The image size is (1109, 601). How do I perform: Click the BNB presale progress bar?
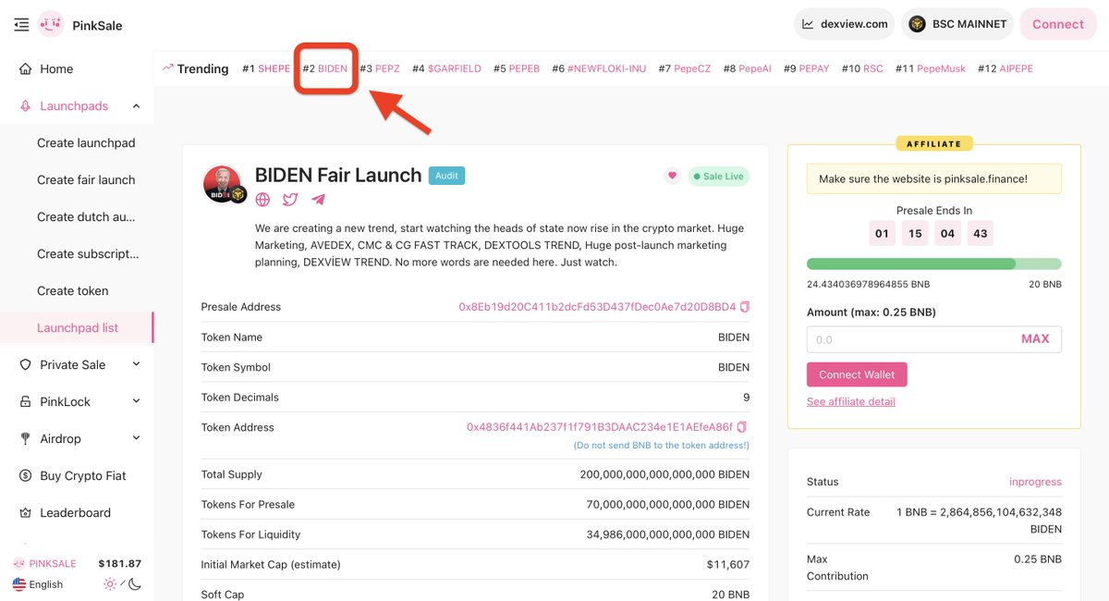[x=933, y=264]
